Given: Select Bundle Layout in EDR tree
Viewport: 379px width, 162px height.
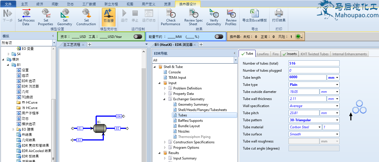Looking at the screenshot, I should (x=189, y=126).
